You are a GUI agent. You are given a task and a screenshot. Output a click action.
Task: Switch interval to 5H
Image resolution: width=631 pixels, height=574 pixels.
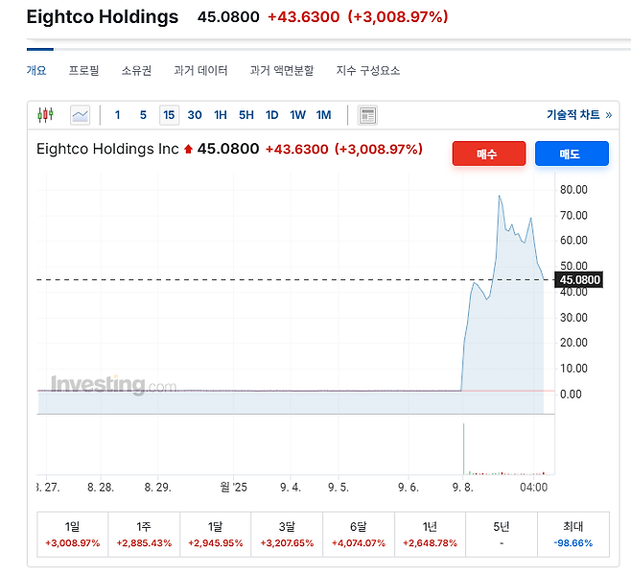(x=246, y=115)
